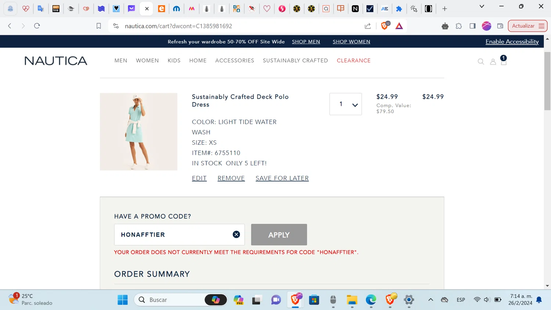551x310 pixels.
Task: Follow the SHOP WOMEN link
Action: click(x=351, y=42)
